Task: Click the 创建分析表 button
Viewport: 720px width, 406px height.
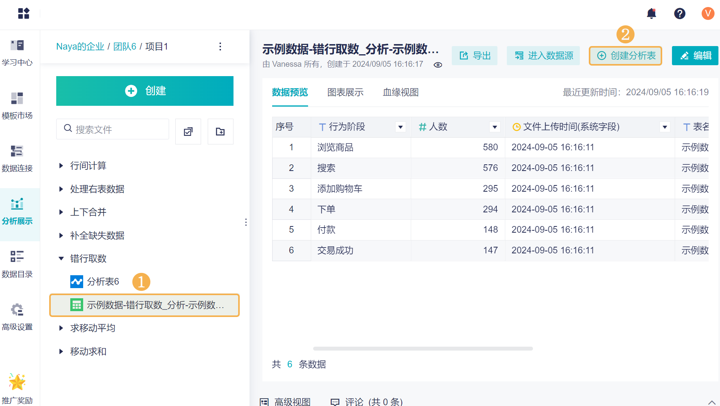Action: pyautogui.click(x=625, y=56)
